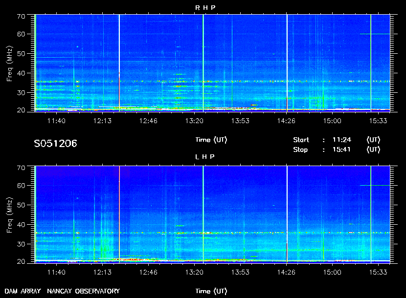Click the 40 frequency label on LHP axis

point(21,225)
